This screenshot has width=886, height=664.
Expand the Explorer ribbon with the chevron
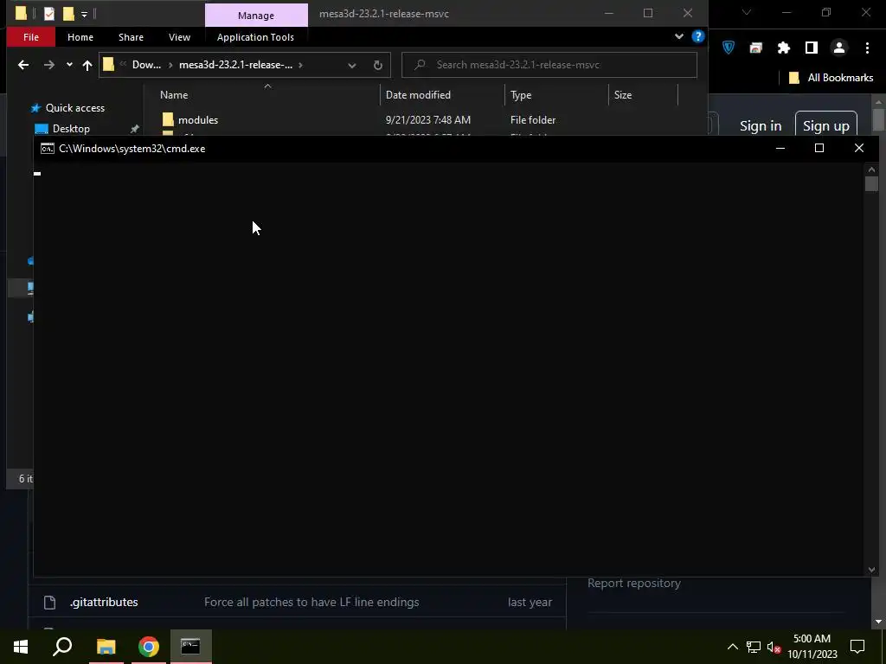[x=679, y=36]
